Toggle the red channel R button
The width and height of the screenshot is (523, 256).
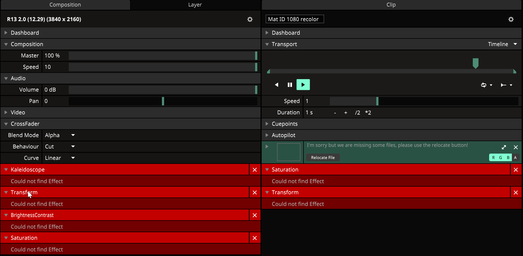[x=493, y=158]
